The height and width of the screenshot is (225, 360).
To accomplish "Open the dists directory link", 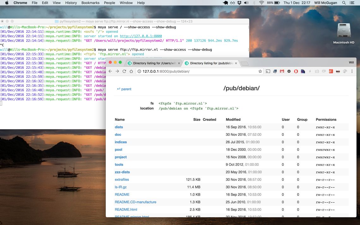I will coord(119,127).
